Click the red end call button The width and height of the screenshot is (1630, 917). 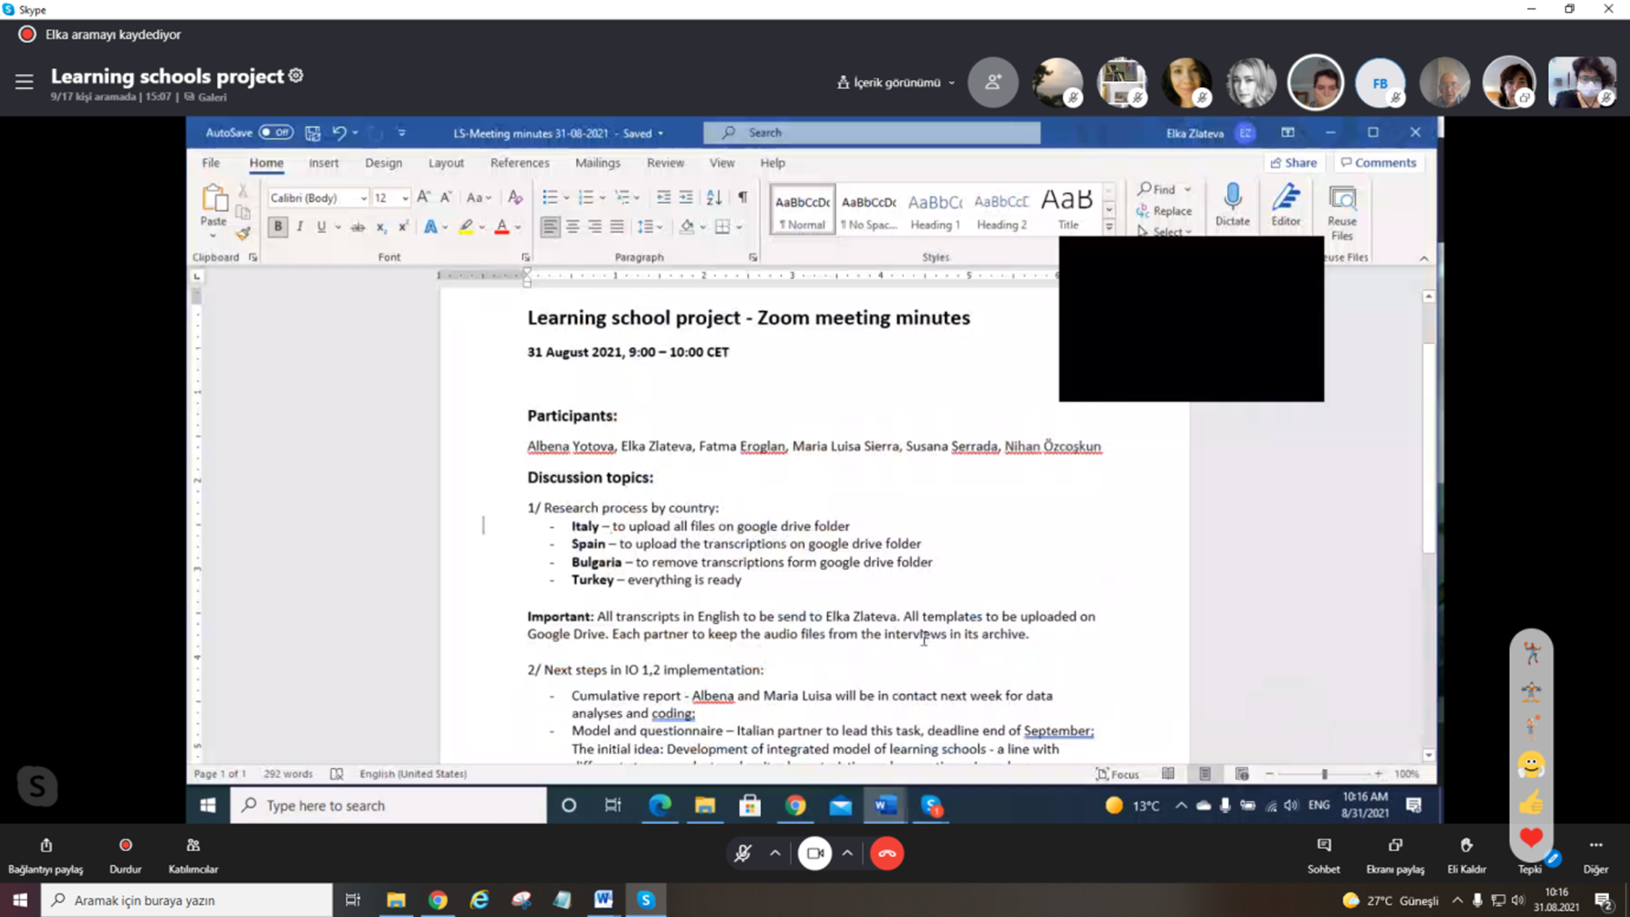tap(887, 853)
